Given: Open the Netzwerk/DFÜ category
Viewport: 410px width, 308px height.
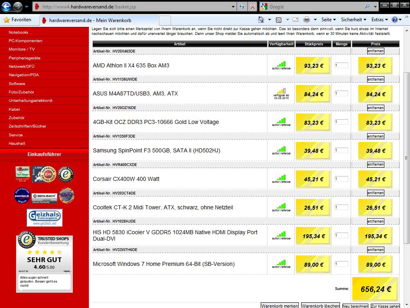Looking at the screenshot, I should [x=22, y=66].
